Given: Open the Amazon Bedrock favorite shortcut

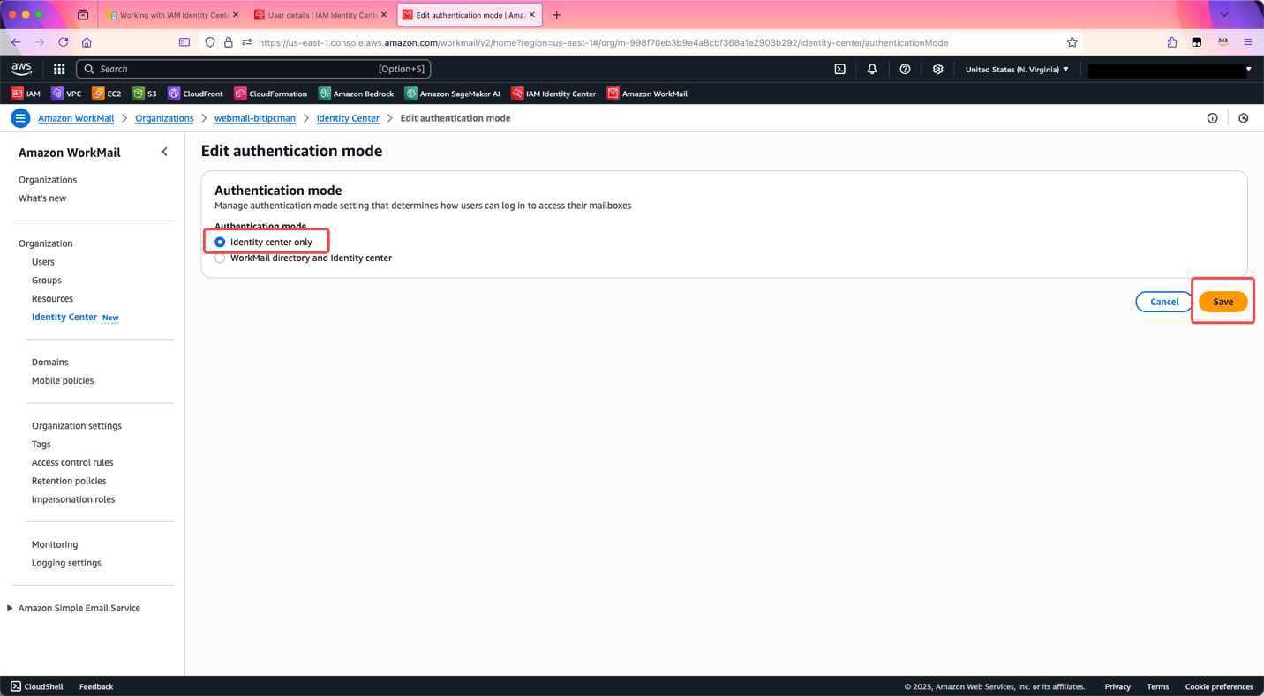Looking at the screenshot, I should click(357, 94).
